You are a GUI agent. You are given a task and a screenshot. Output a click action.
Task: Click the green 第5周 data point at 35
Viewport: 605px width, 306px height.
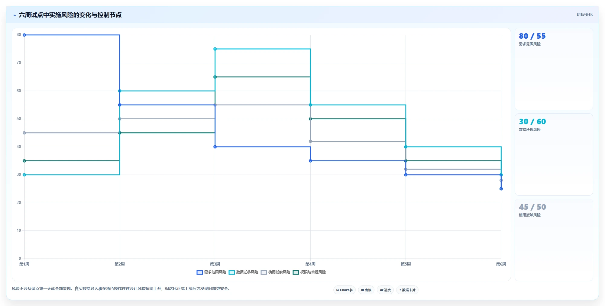[x=406, y=161]
